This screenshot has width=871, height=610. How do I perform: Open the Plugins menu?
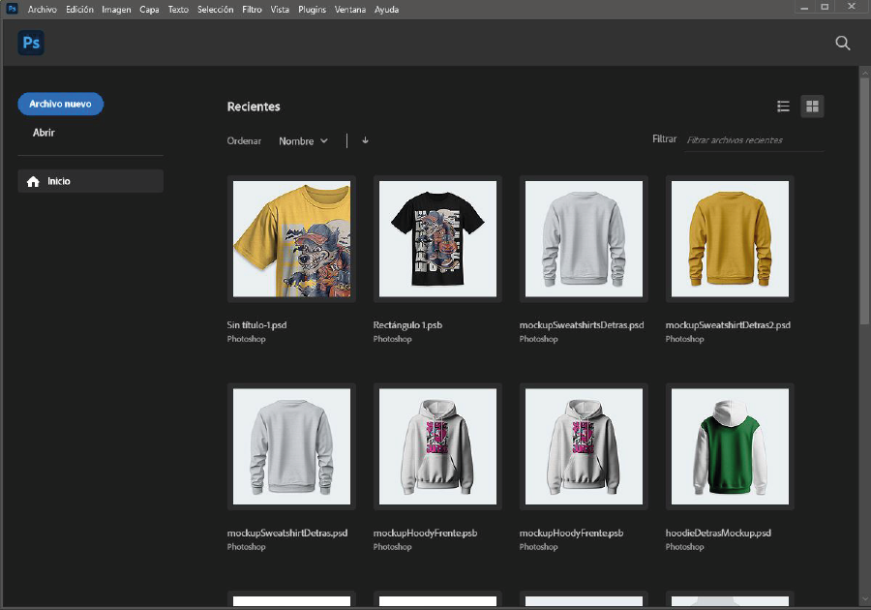point(312,10)
